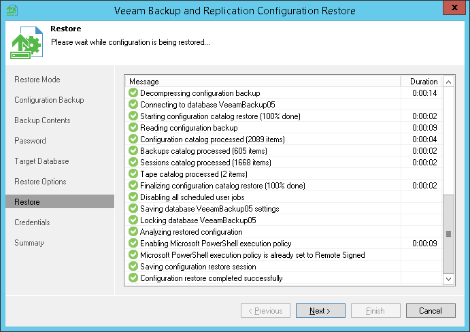
Task: Cancel the configuration restore wizard
Action: [x=431, y=311]
